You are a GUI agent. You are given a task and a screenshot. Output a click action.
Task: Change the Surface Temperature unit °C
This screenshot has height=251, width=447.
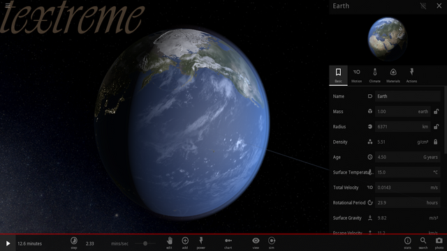[x=435, y=172]
